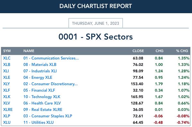This screenshot has height=127, width=192.
Task: Click the % CHG column header
Action: tap(182, 51)
